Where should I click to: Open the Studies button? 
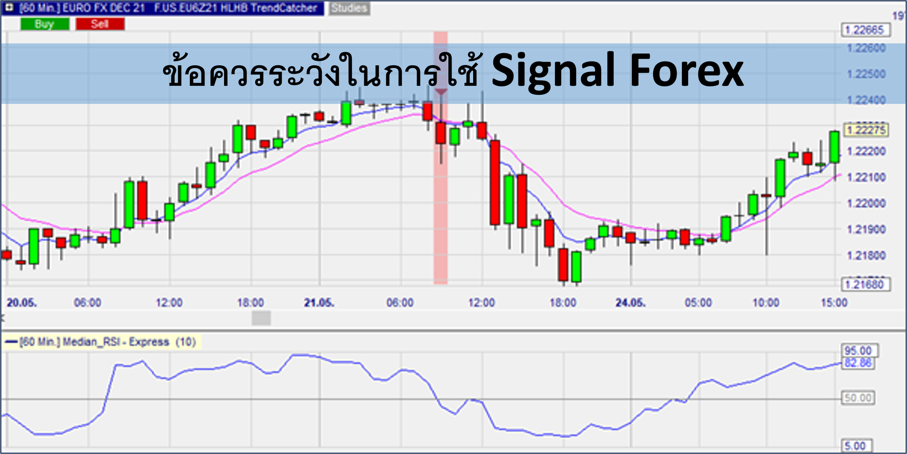click(349, 8)
